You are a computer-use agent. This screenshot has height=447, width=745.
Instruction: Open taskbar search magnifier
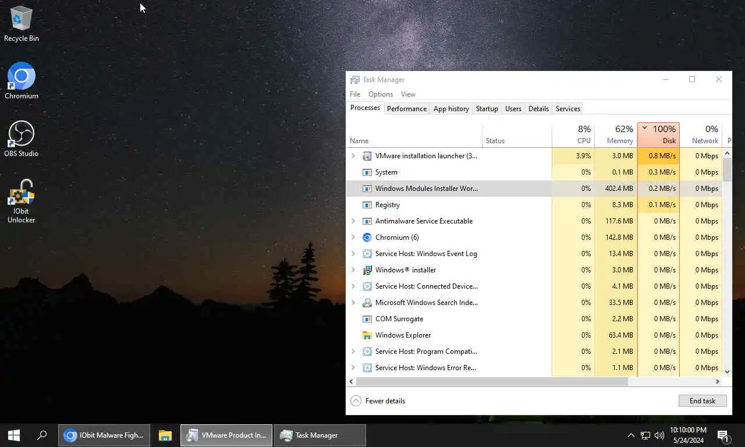[x=42, y=435]
